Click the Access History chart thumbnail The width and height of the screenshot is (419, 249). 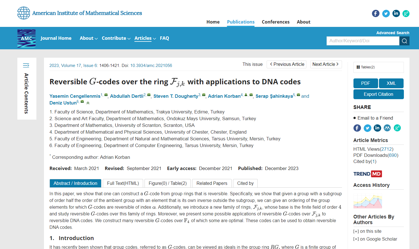(367, 201)
